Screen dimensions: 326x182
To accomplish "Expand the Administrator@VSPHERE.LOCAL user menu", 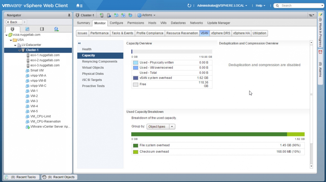I will [x=222, y=6].
